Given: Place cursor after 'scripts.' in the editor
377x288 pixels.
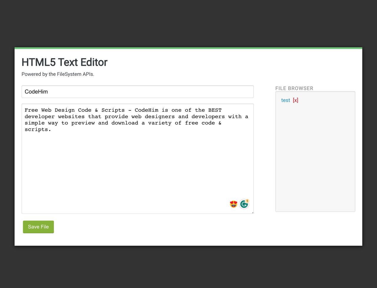Looking at the screenshot, I should click(x=52, y=130).
